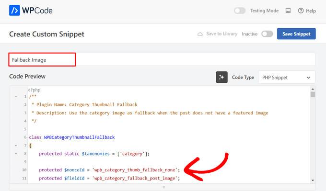Click the Description comment on line 3
Viewport: 326px width, 191px height.
[150, 113]
